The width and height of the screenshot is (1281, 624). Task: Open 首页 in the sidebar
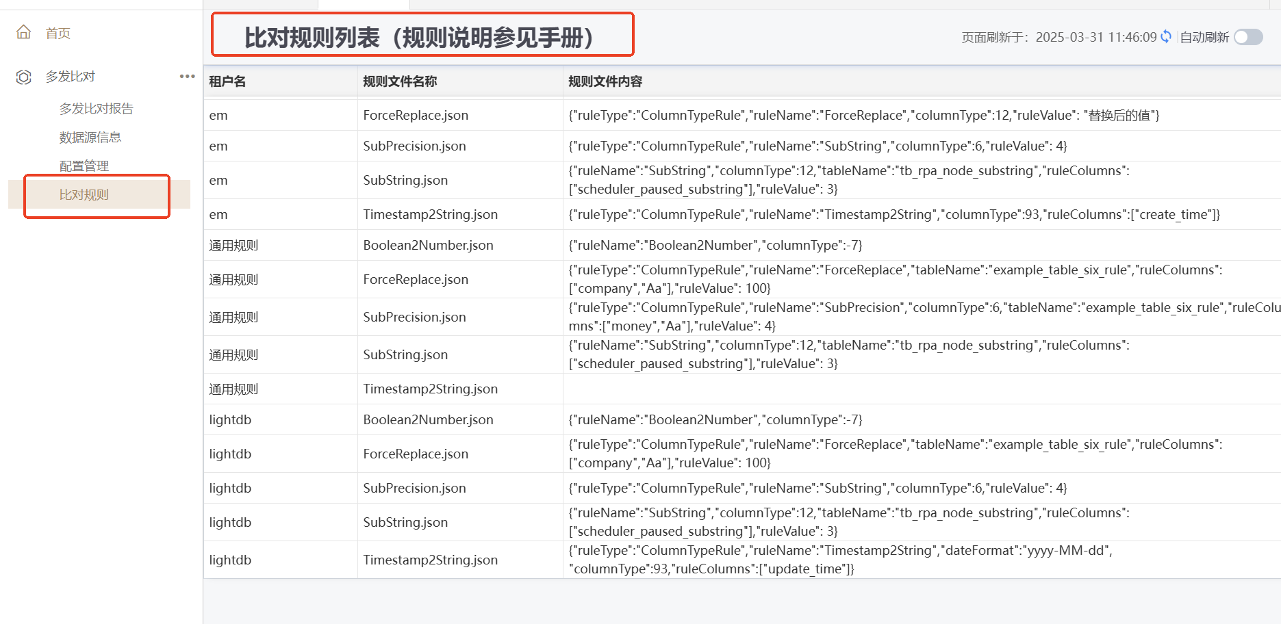(x=58, y=33)
